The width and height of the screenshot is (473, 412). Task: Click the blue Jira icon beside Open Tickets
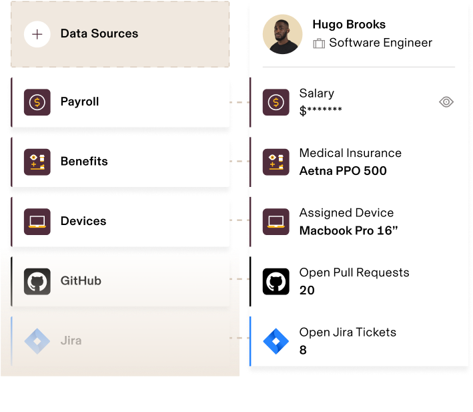[276, 341]
